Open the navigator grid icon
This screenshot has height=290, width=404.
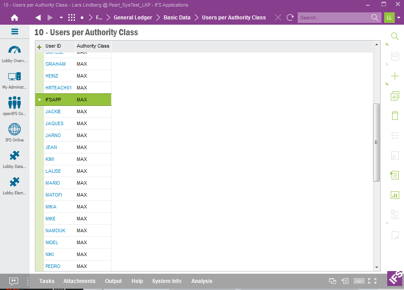(71, 18)
